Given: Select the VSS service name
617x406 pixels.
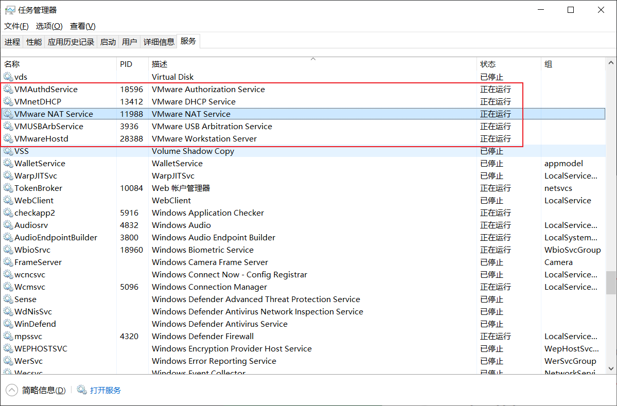Looking at the screenshot, I should (21, 151).
